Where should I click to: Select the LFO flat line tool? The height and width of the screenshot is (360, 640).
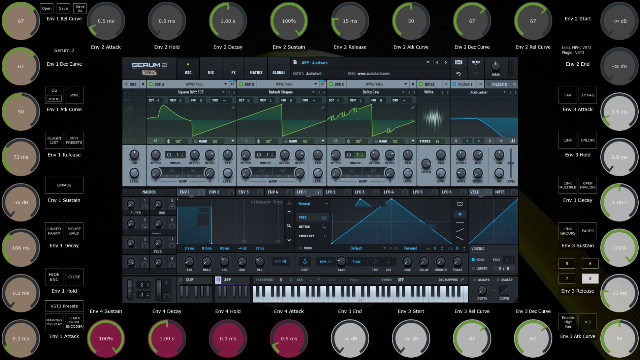click(x=460, y=222)
